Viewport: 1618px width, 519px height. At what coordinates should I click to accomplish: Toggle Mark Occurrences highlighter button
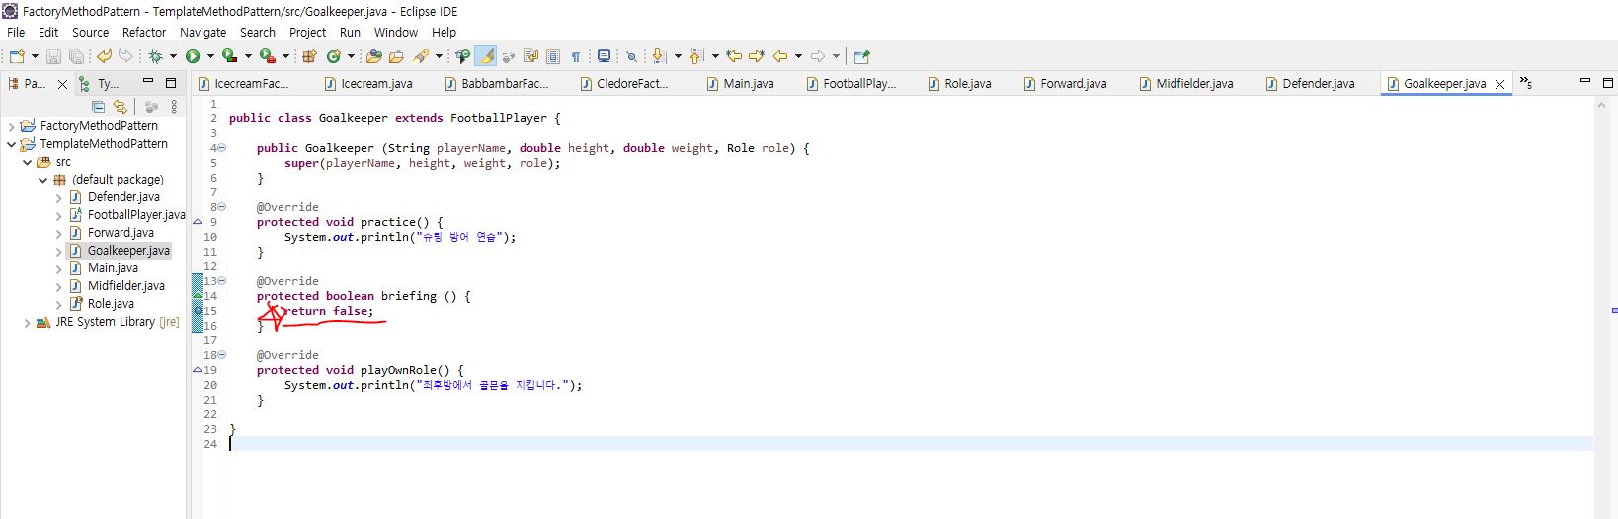[486, 56]
